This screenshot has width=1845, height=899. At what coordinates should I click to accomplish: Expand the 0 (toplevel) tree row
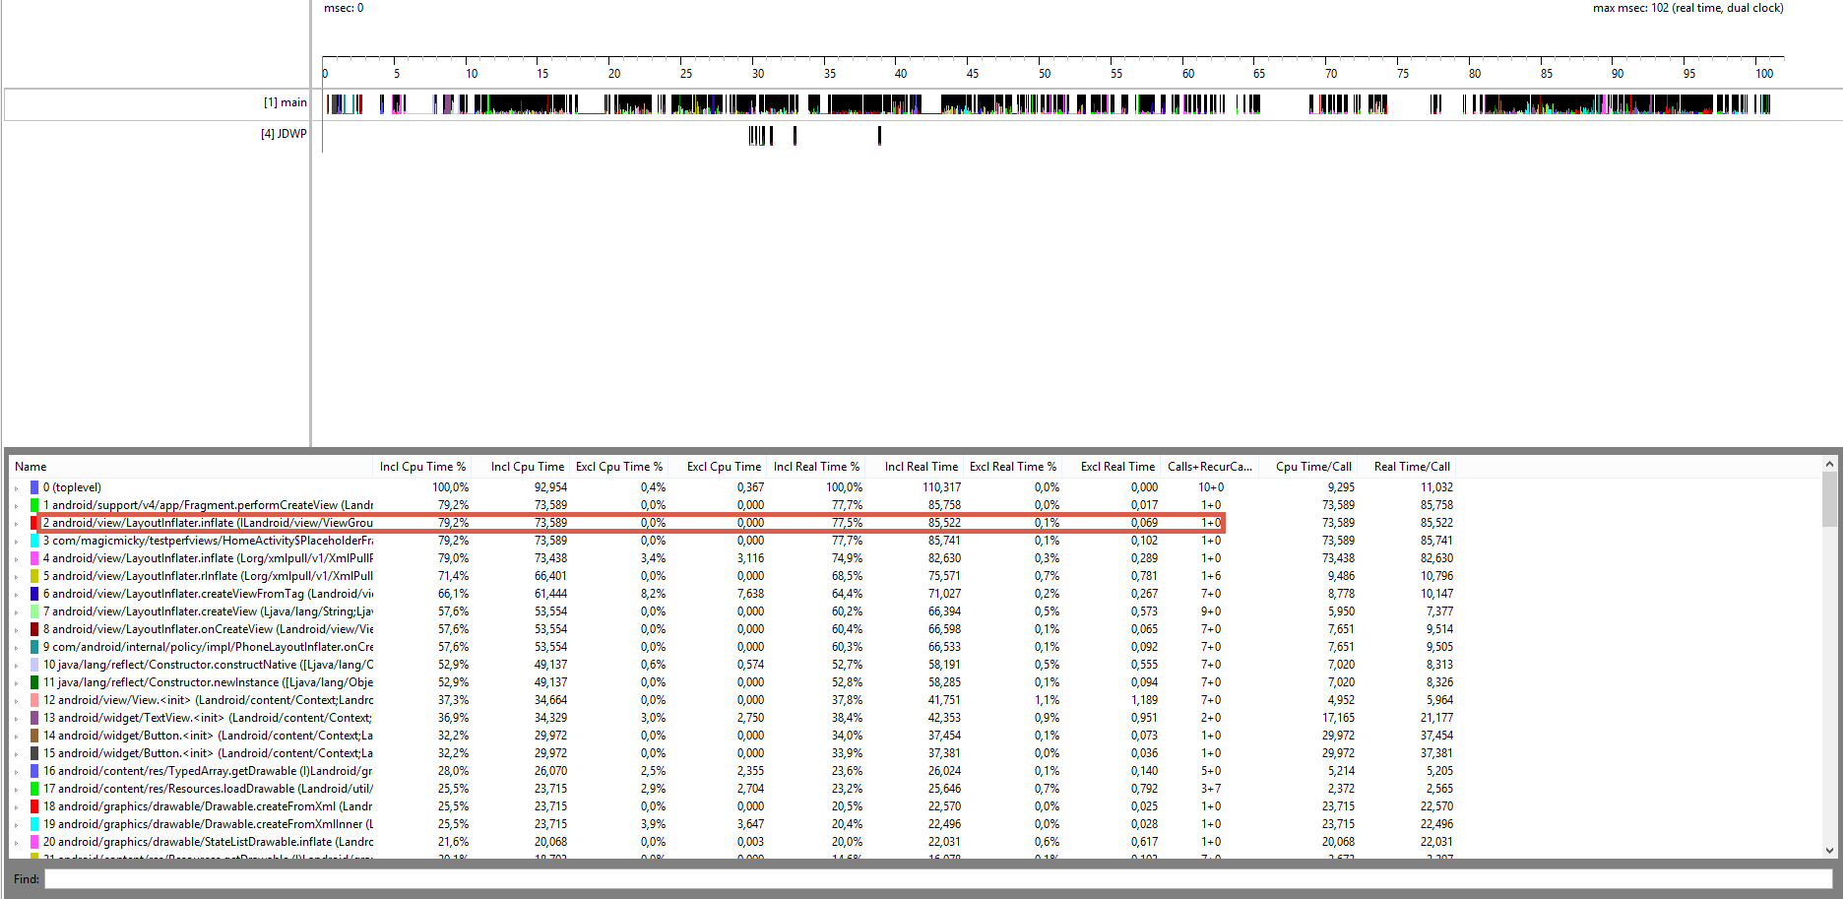click(x=16, y=488)
